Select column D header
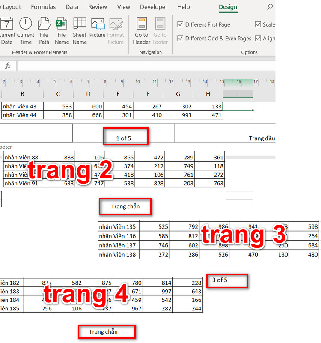Image resolution: width=321 pixels, height=343 pixels. pos(88,94)
